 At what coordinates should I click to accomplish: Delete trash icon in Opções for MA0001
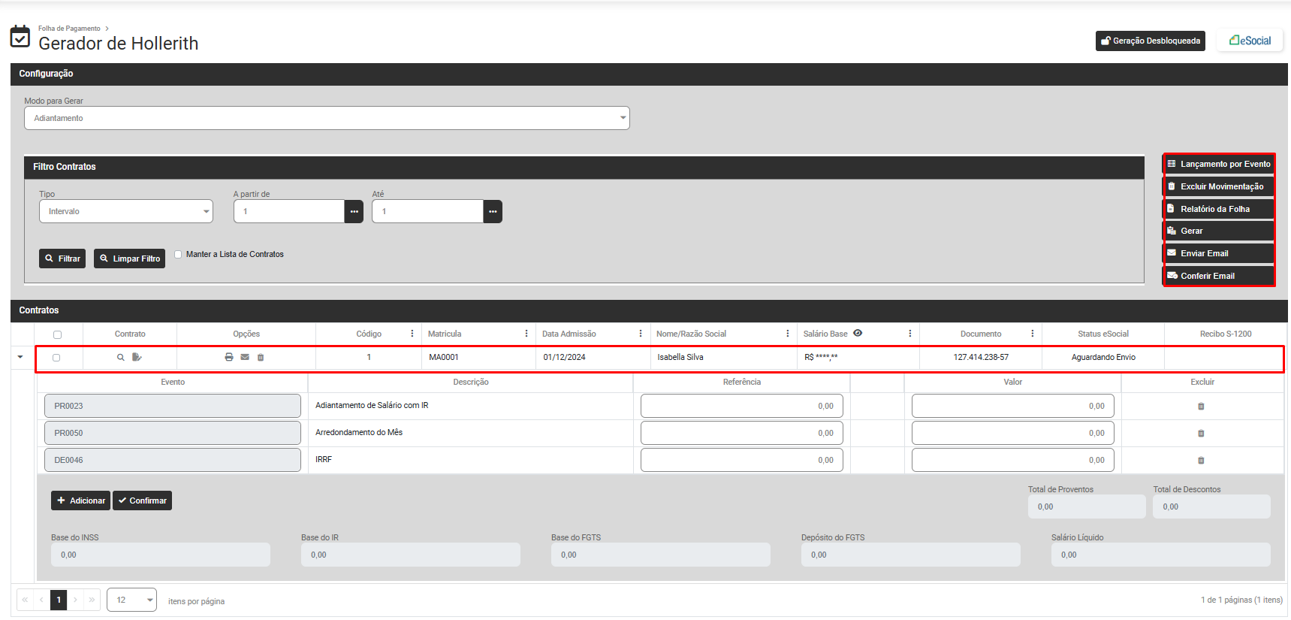261,358
